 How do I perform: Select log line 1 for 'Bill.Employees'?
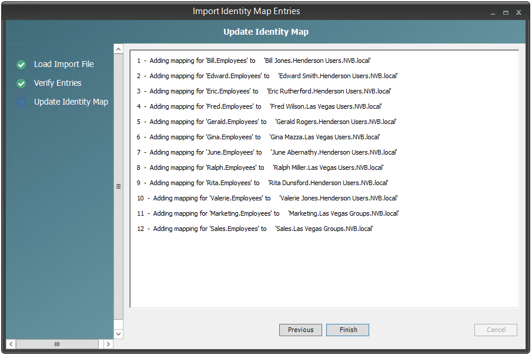tap(254, 61)
